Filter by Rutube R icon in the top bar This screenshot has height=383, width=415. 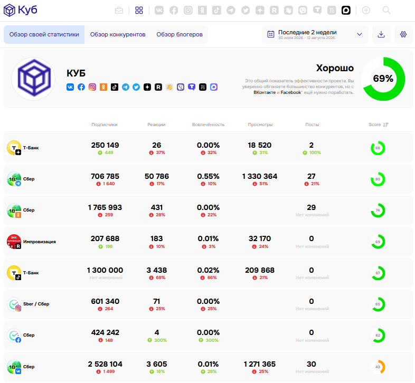[x=274, y=11]
